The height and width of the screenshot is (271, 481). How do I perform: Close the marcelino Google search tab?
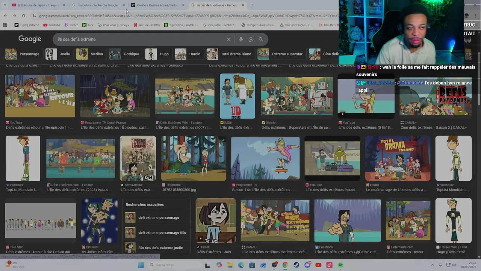[x=124, y=5]
